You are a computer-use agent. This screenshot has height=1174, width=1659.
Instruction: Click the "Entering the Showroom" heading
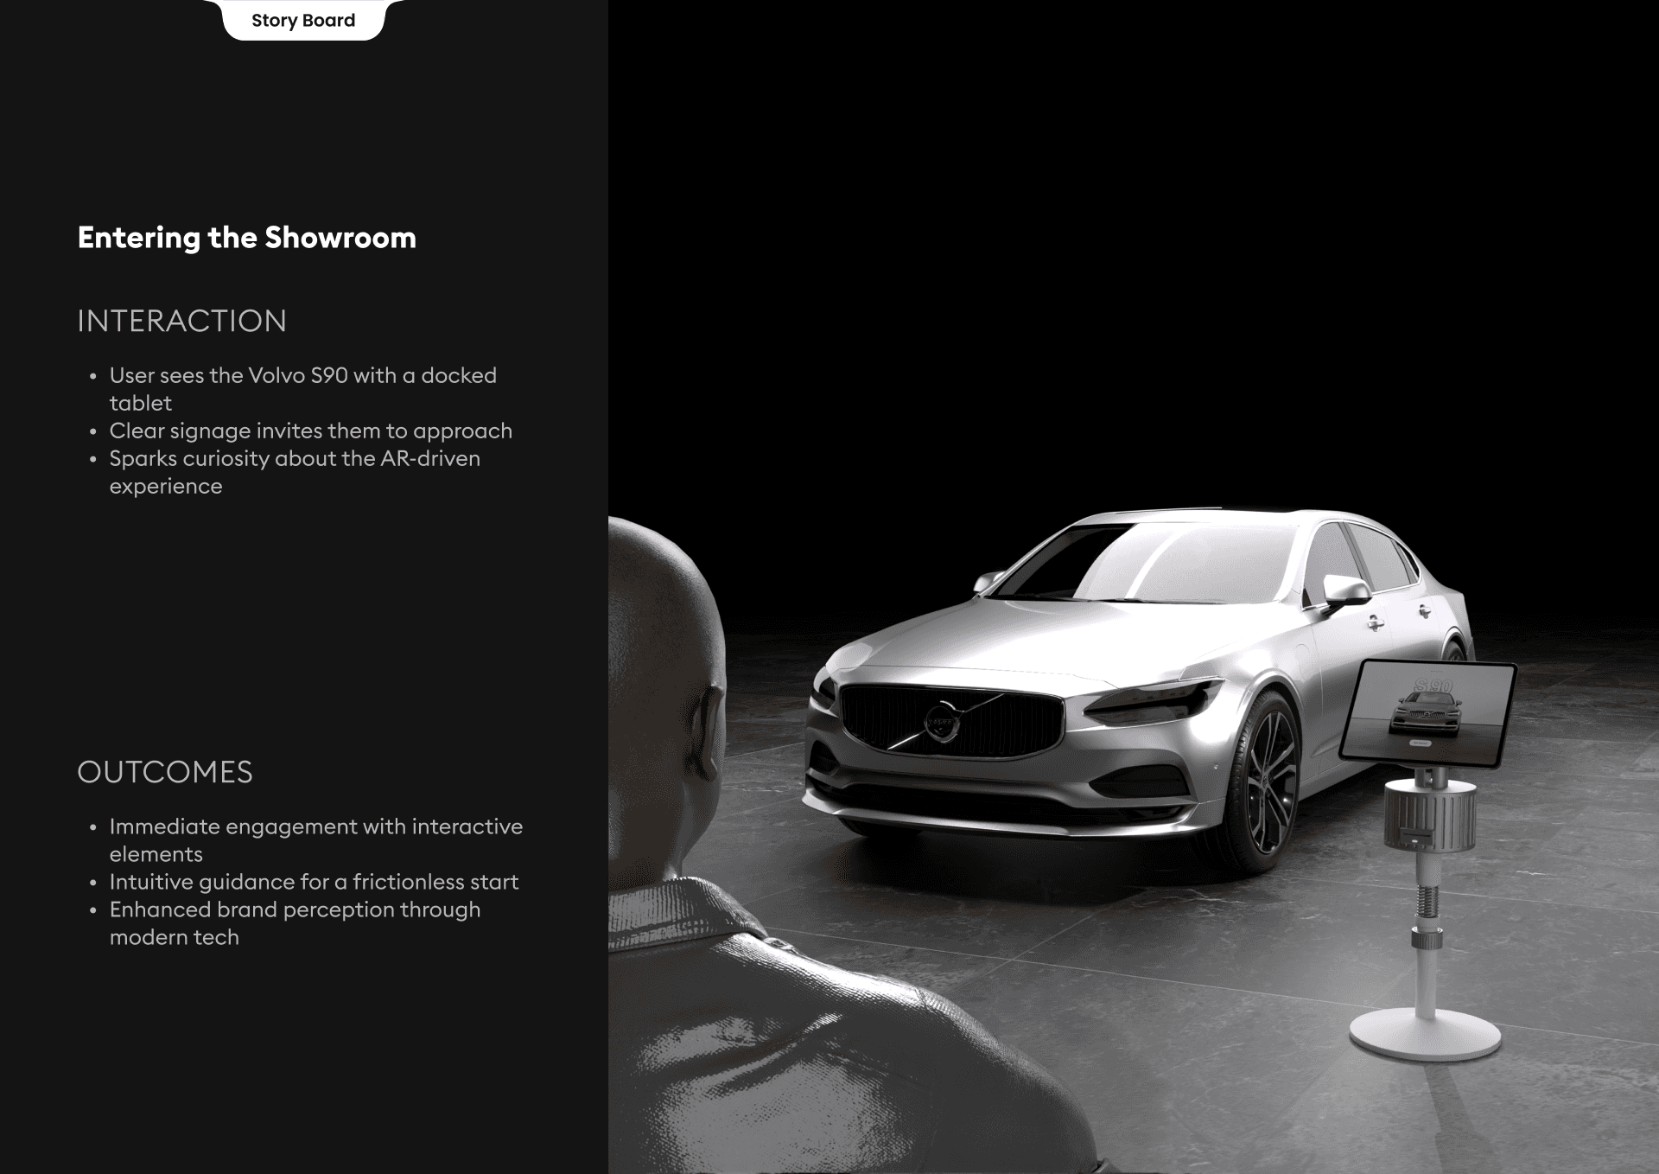pos(247,238)
